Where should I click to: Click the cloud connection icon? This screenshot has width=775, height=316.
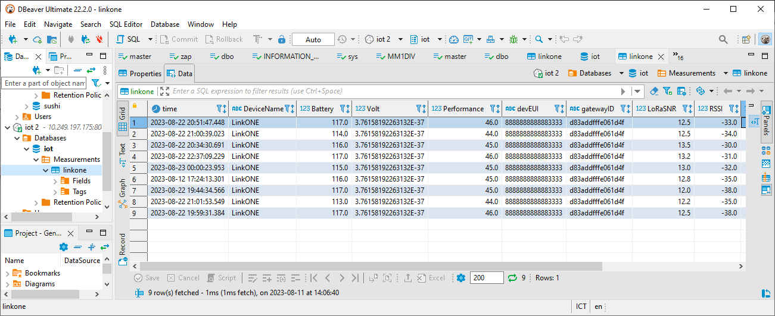coord(37,39)
